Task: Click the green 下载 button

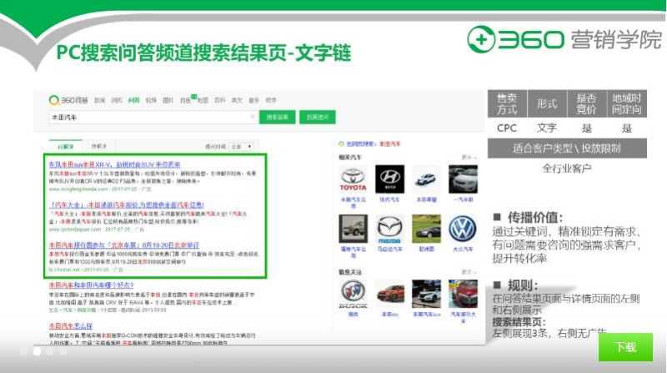Action: tap(625, 347)
